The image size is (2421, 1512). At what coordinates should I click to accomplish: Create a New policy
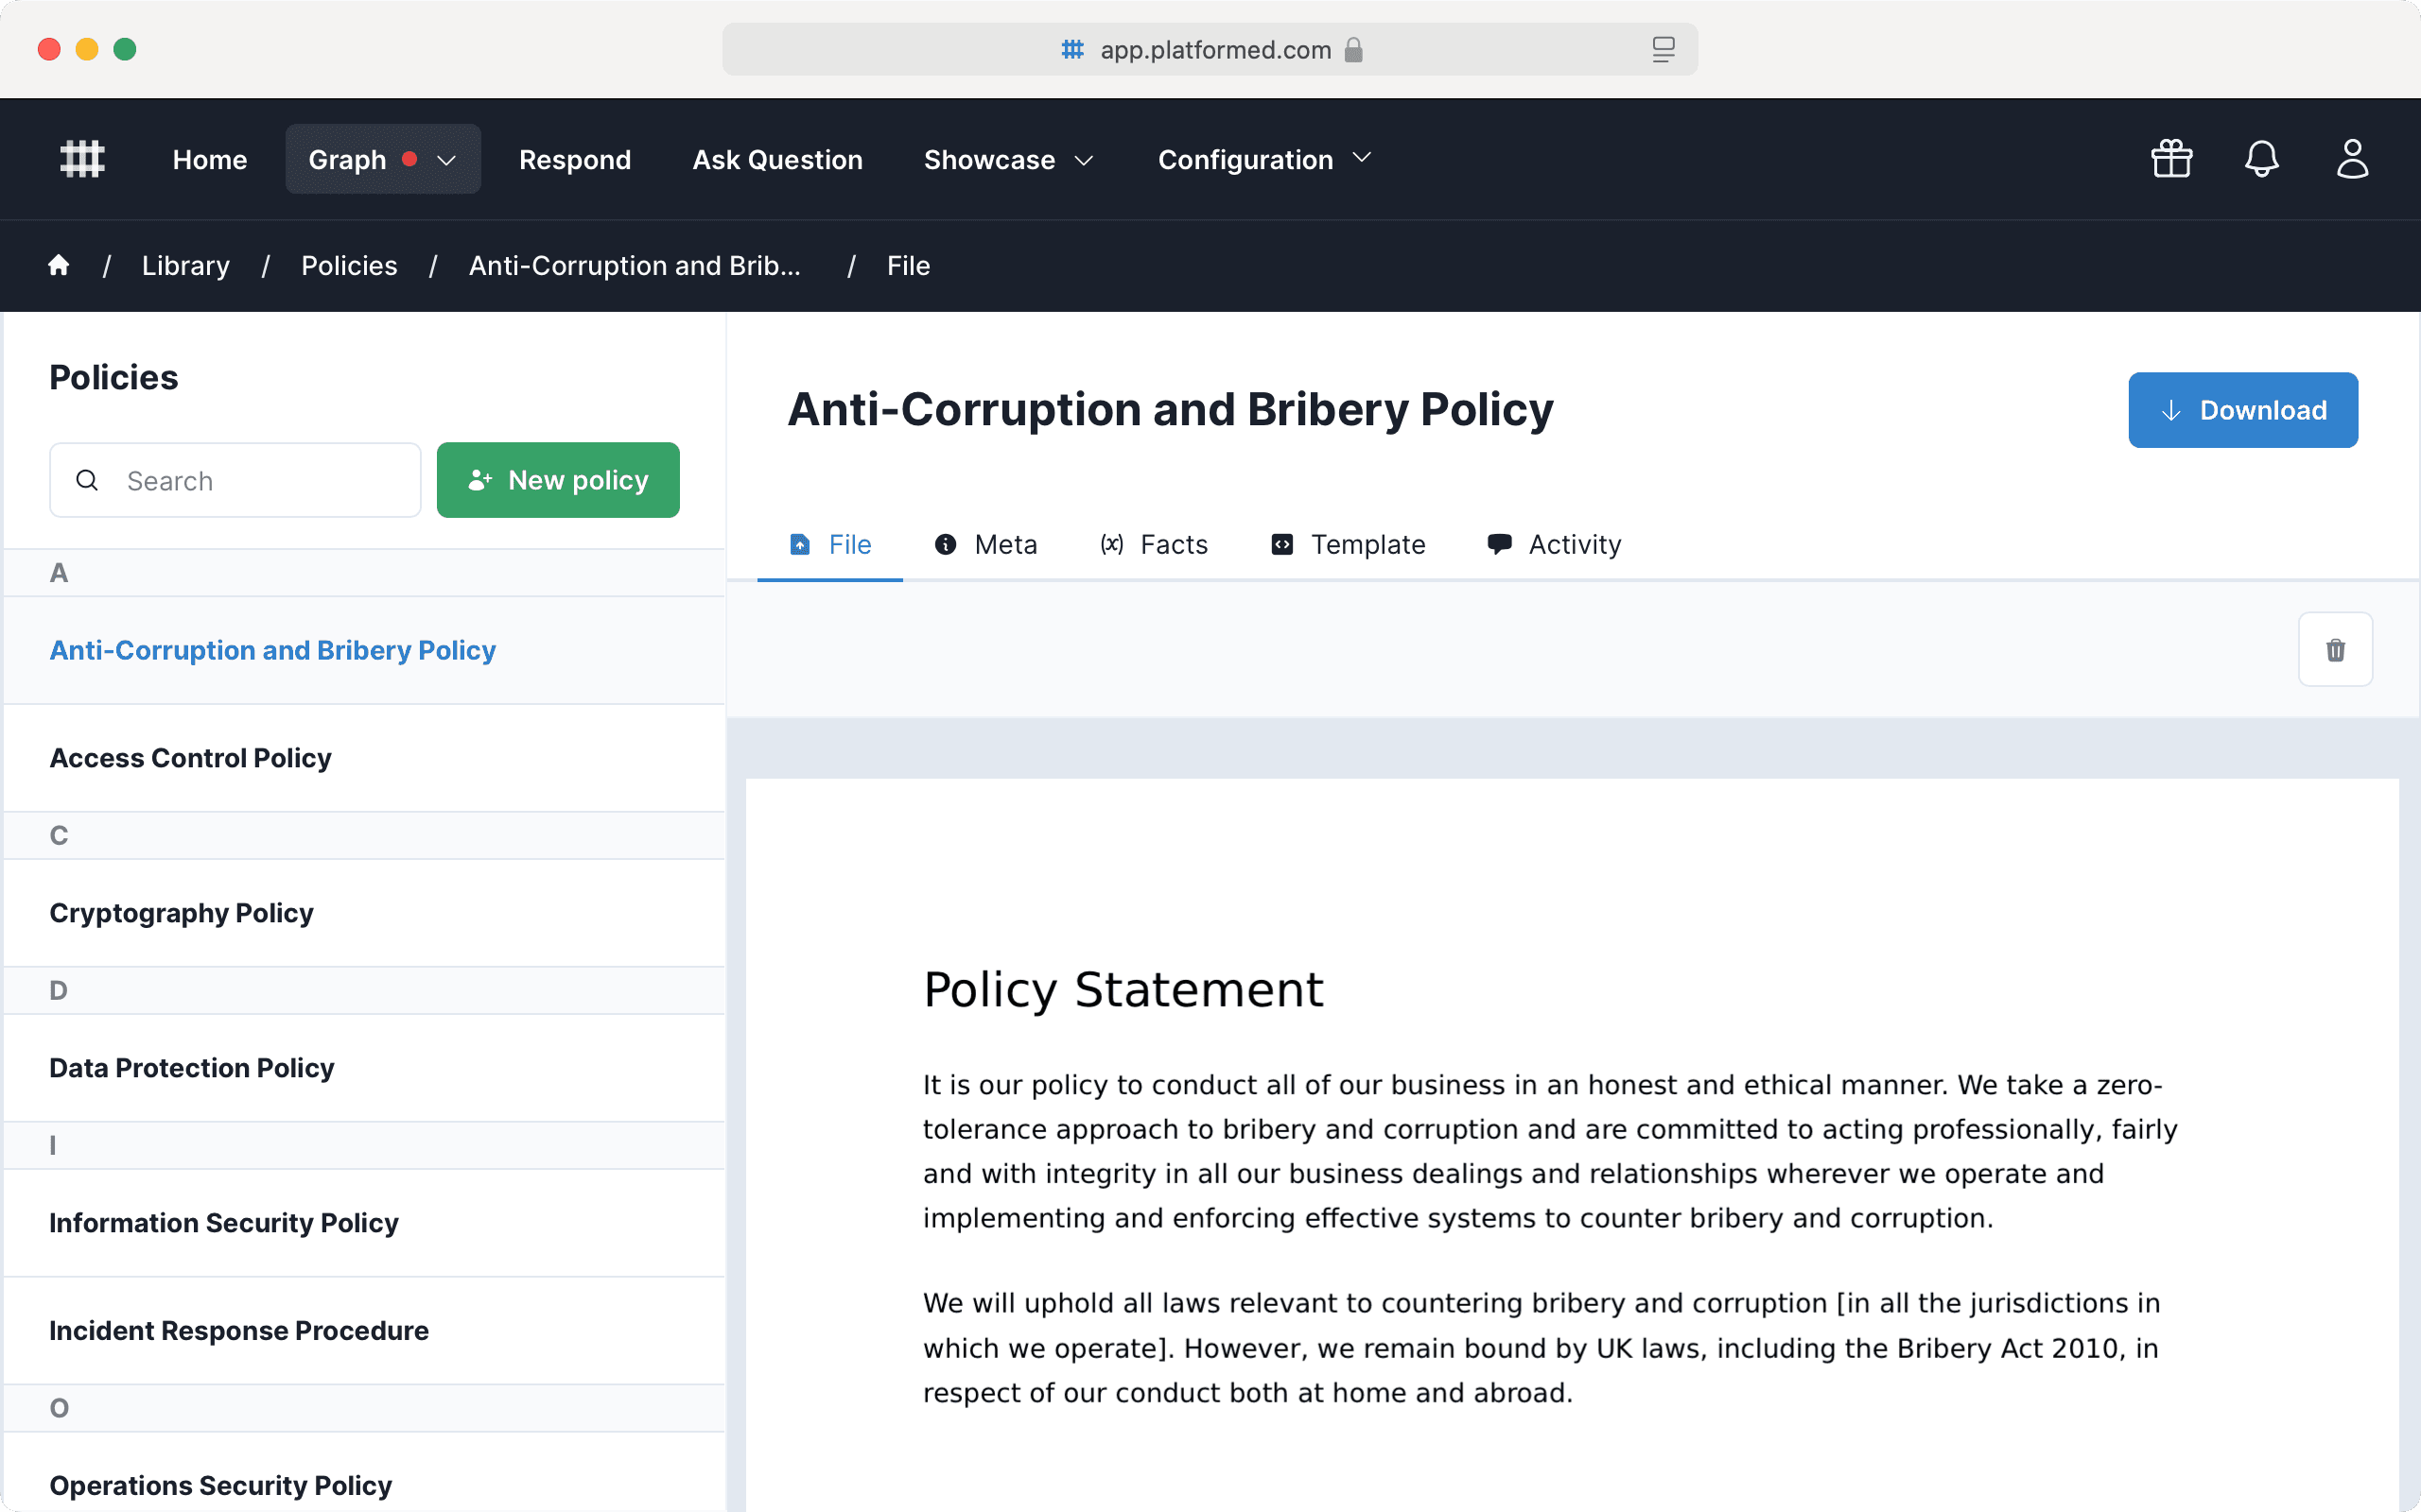click(x=558, y=480)
